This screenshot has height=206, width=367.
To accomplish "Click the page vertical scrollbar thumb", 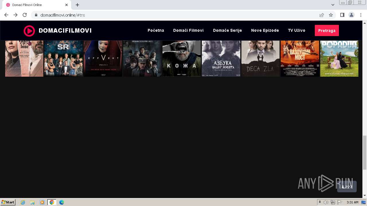I will pos(365,153).
